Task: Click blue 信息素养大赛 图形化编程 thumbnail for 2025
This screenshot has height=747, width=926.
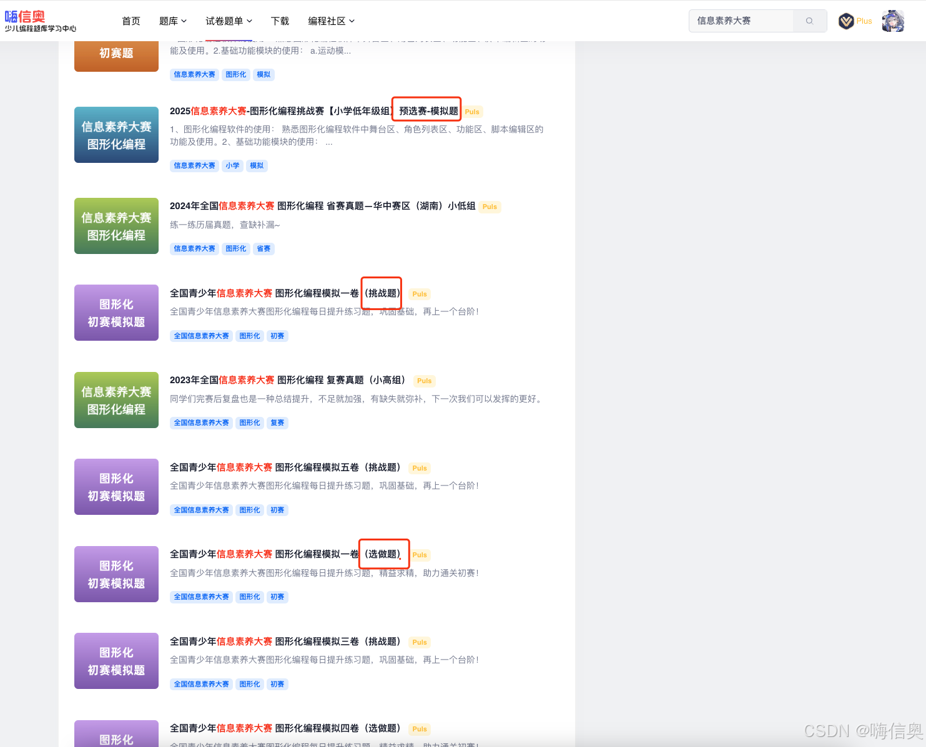Action: tap(116, 135)
